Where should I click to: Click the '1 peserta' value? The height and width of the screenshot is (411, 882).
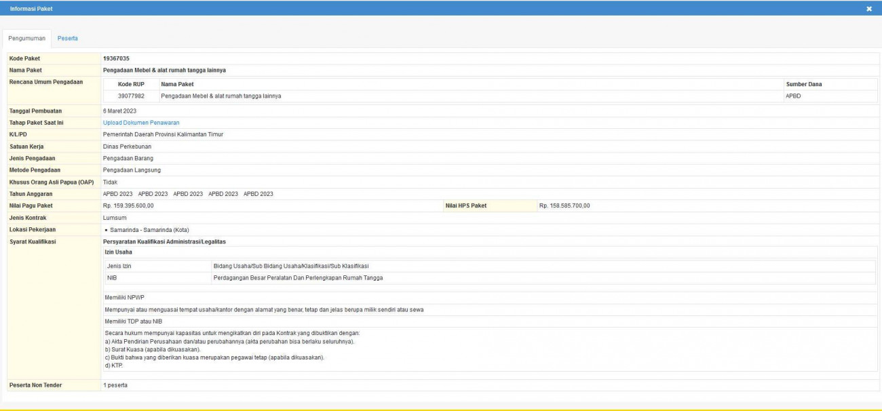[x=115, y=385]
